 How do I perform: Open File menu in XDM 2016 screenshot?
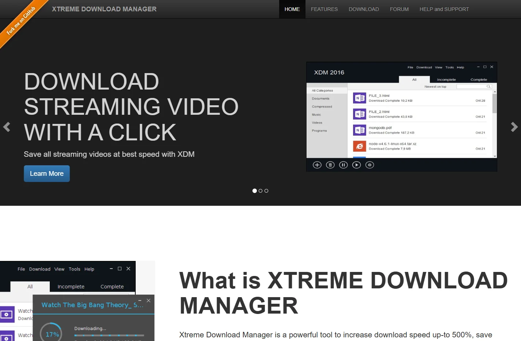410,67
